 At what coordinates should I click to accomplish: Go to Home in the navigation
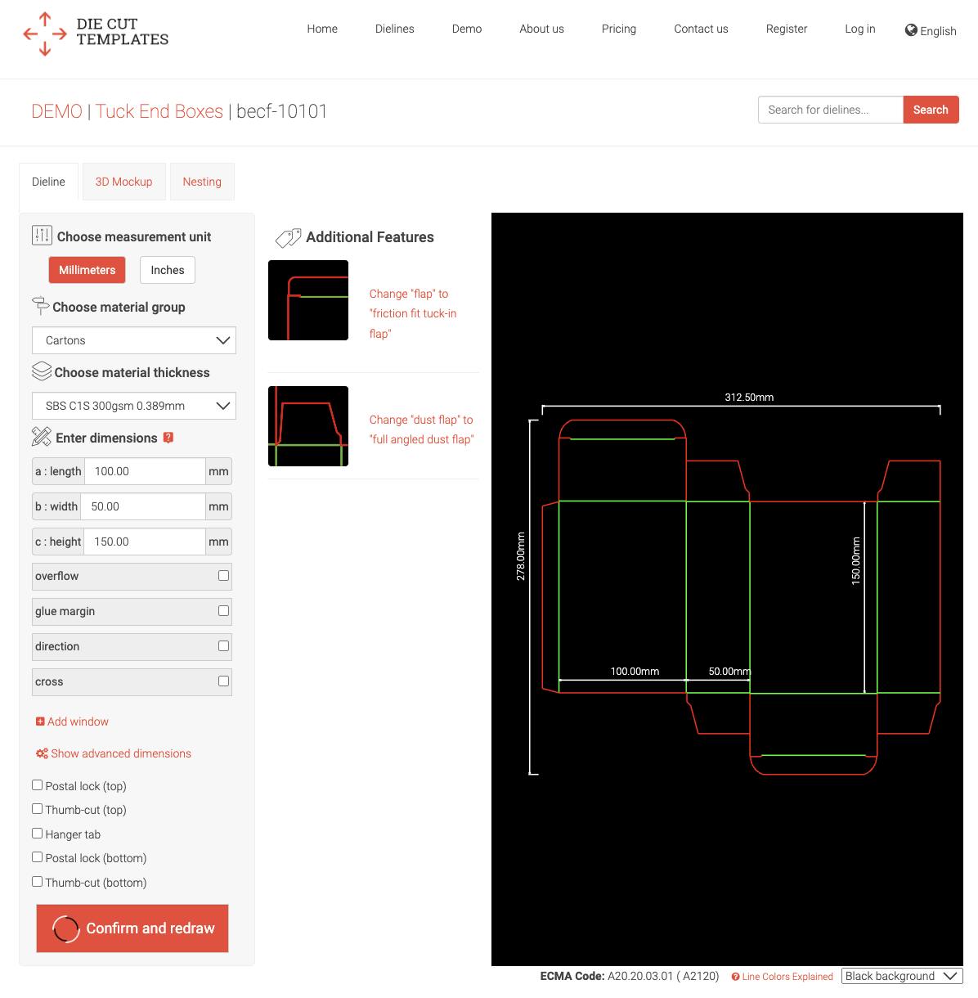click(x=322, y=29)
